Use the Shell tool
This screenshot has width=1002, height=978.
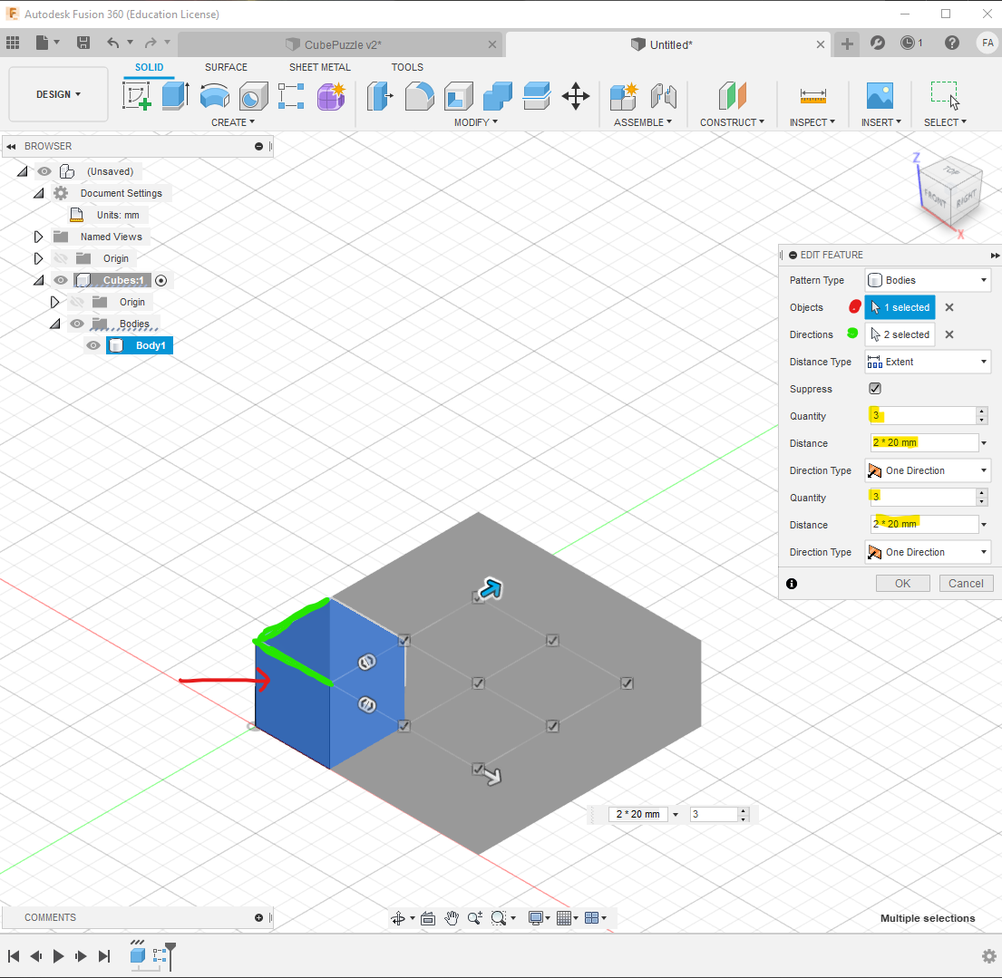click(x=458, y=95)
